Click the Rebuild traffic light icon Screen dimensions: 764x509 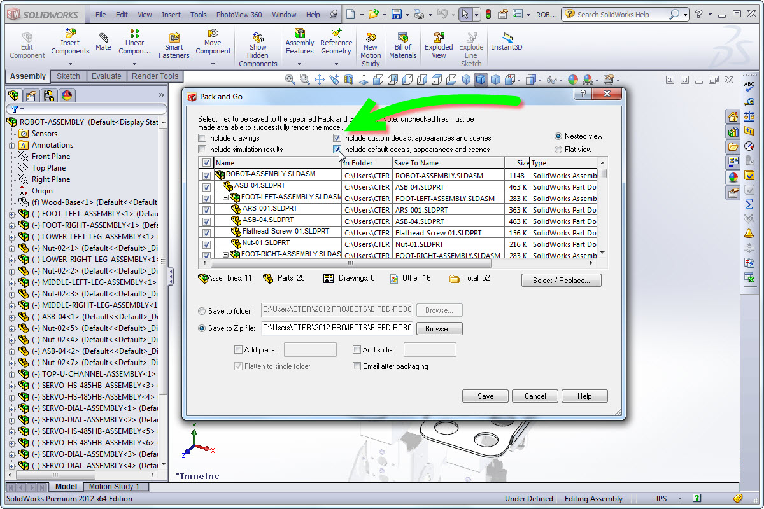click(488, 14)
